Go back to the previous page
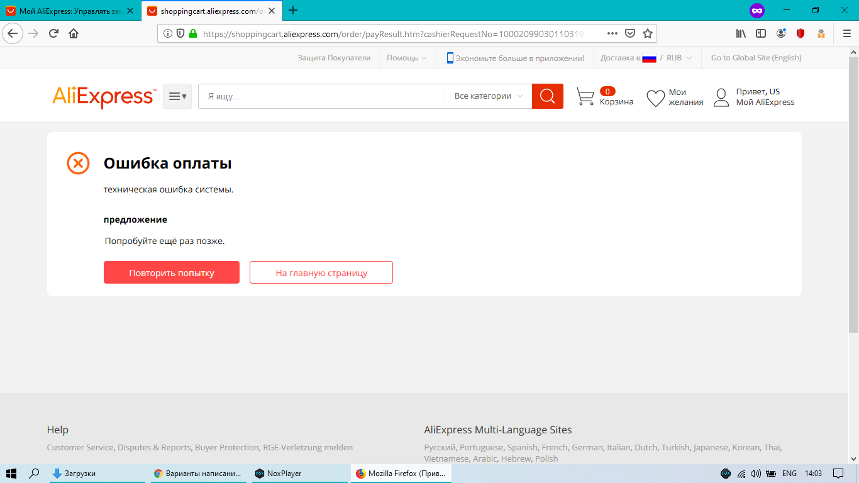This screenshot has width=859, height=483. (x=13, y=33)
